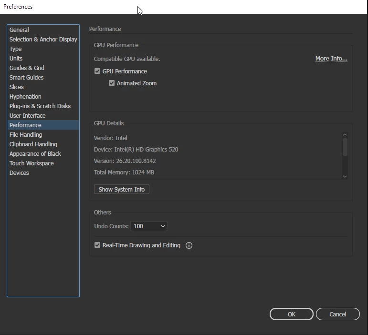
Task: Open Smart Guides preferences
Action: 43,78
